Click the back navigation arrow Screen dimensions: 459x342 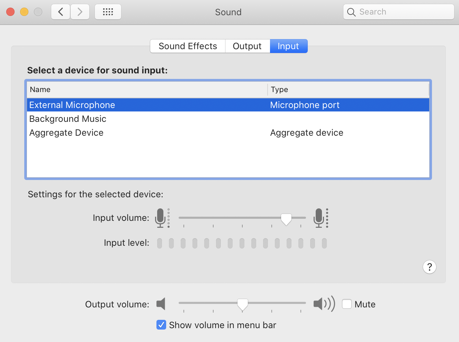pyautogui.click(x=61, y=12)
